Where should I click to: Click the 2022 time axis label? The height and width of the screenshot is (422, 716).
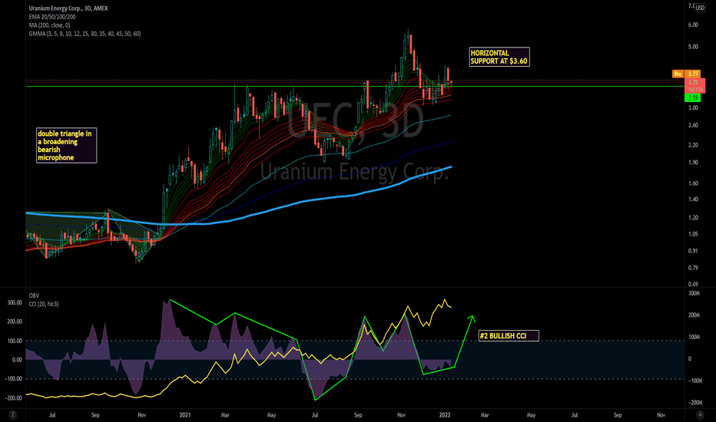445,415
